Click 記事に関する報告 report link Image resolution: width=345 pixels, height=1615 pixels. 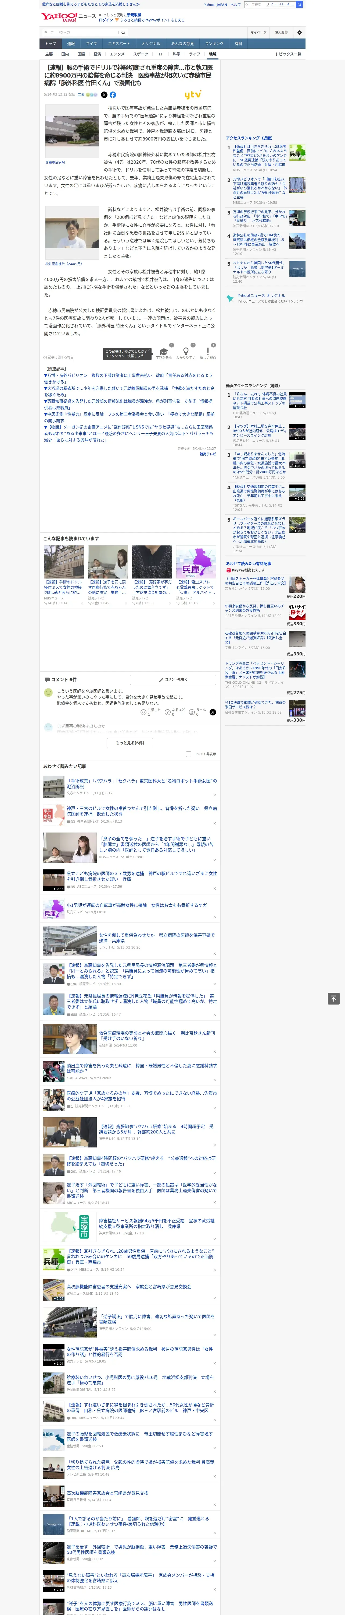[59, 357]
